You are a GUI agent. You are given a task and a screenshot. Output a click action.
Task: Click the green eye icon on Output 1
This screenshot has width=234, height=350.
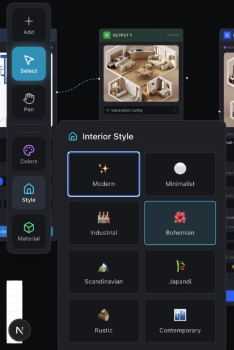point(107,35)
